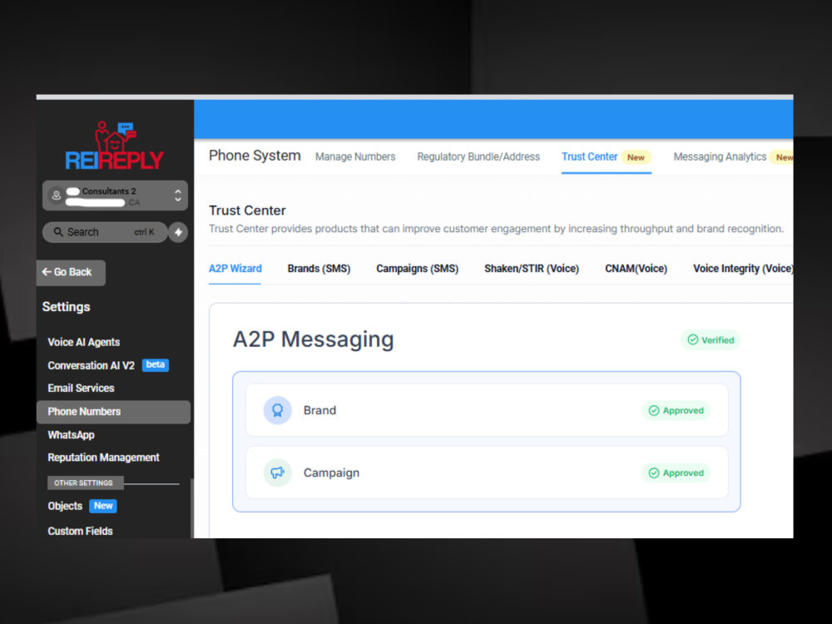
Task: Switch to Manage Numbers tab
Action: pos(355,157)
